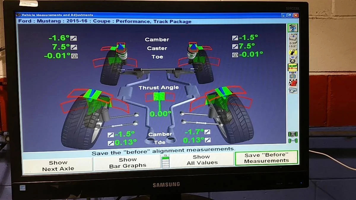Select left front caster value 7.5°
The image size is (356, 200).
coord(61,47)
